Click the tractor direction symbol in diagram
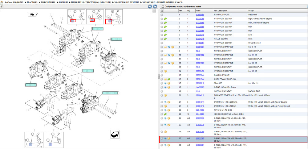Image resolution: width=308 pixels, height=149 pixels. pyautogui.click(x=33, y=14)
